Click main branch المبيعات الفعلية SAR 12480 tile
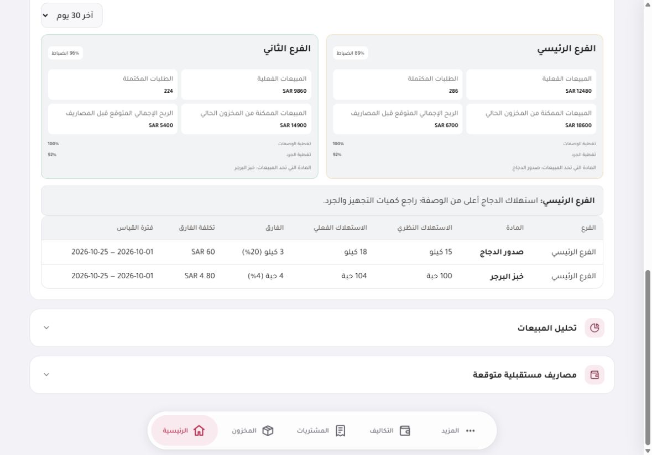 pyautogui.click(x=531, y=84)
